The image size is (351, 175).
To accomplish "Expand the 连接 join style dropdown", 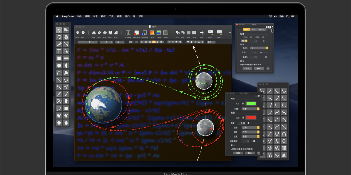I will [x=250, y=127].
